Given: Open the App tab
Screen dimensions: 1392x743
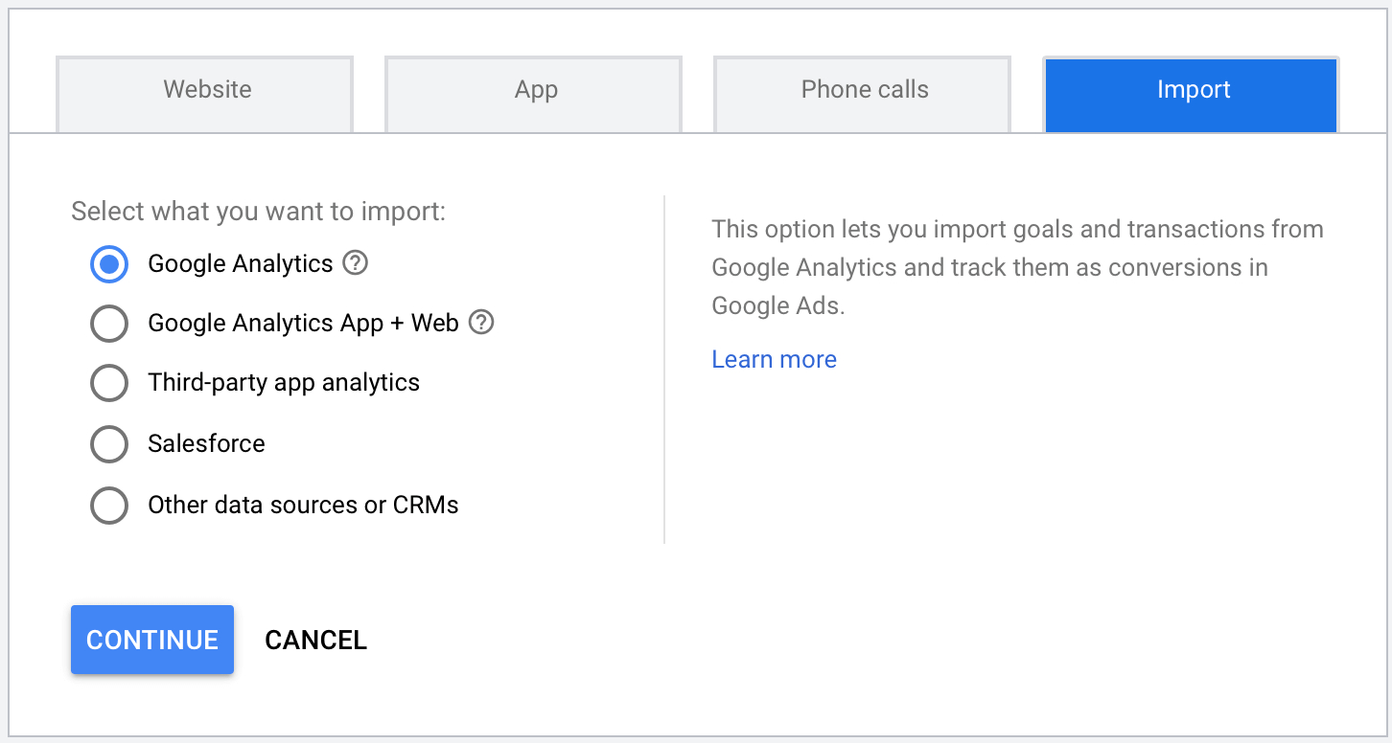Looking at the screenshot, I should [535, 91].
